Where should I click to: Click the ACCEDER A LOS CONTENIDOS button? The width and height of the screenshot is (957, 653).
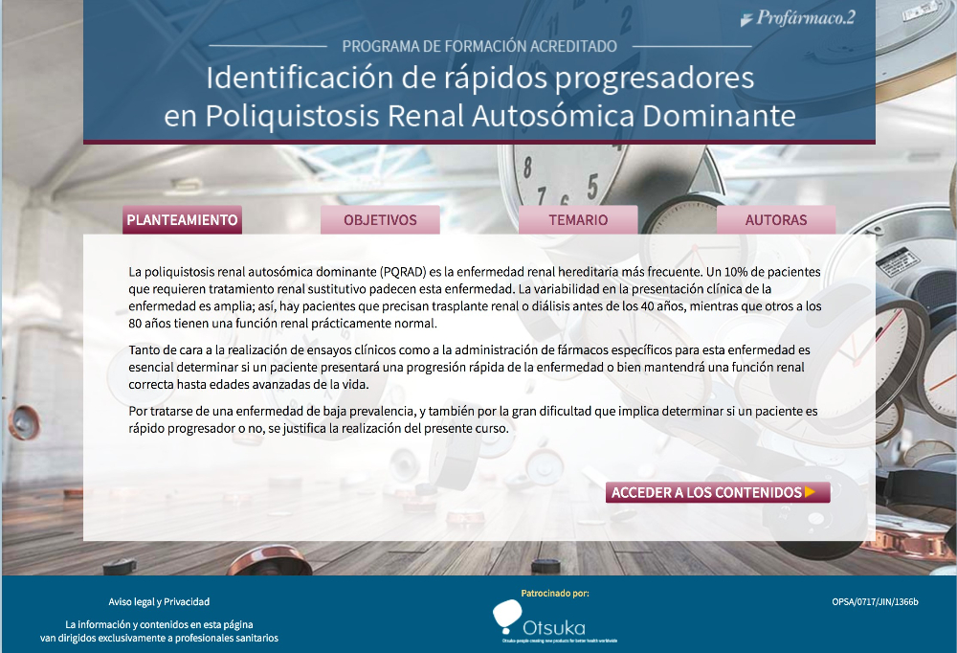click(718, 492)
